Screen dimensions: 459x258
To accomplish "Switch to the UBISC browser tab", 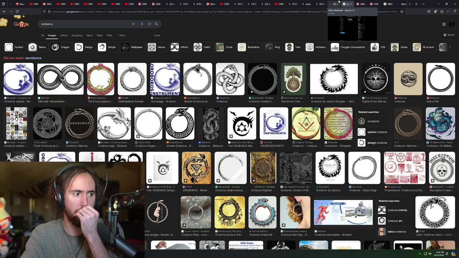I will tap(389, 4).
